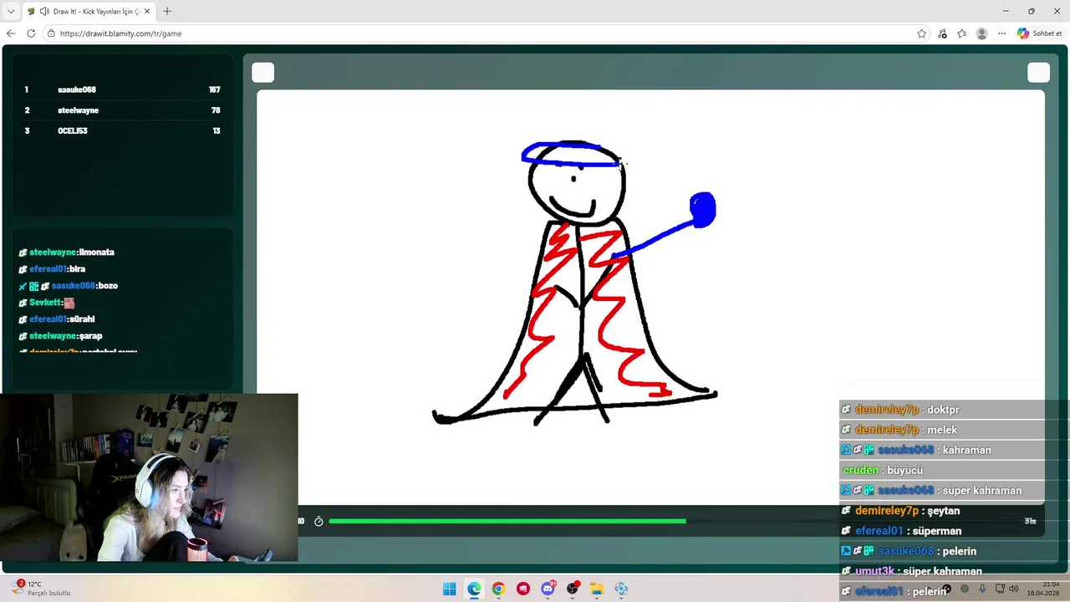
Task: Open the tab search dropdown arrow
Action: coord(10,12)
